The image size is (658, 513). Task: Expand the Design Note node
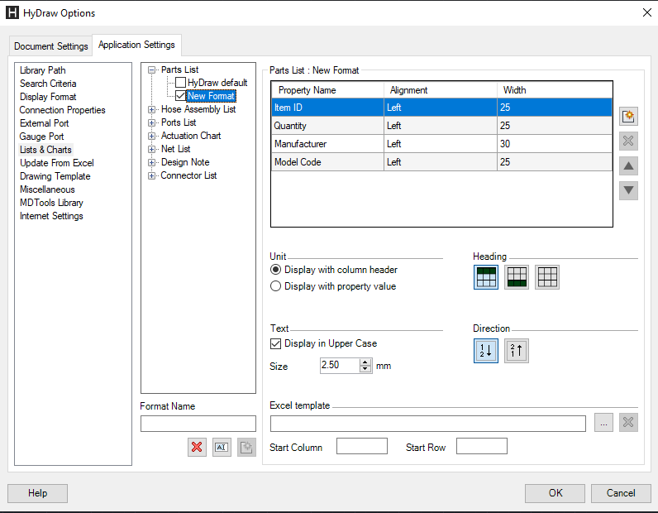pyautogui.click(x=152, y=163)
